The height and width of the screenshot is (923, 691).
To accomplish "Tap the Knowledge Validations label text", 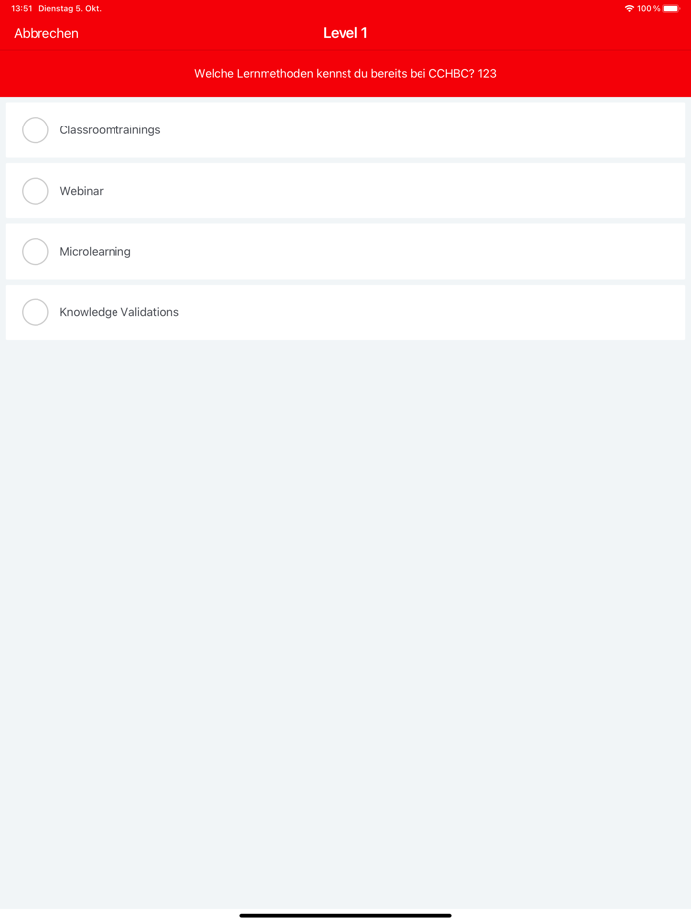I will click(118, 312).
